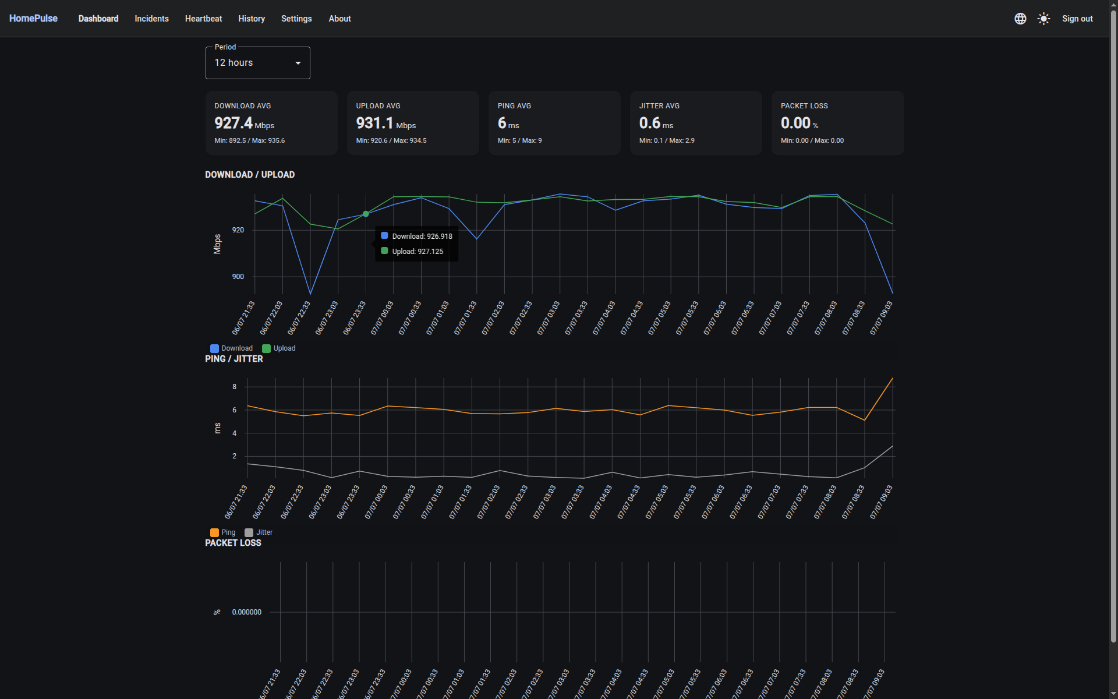Open Settings in the navbar

[x=296, y=19]
